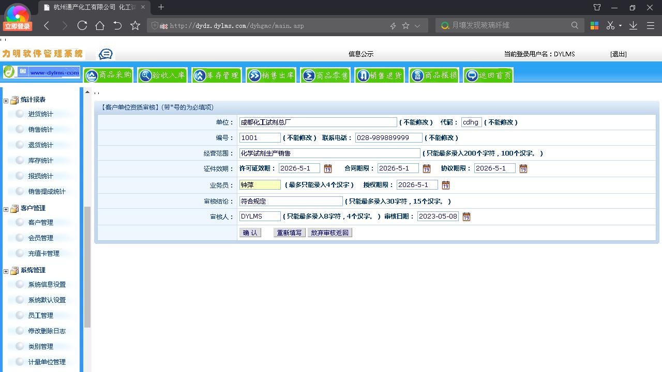Click the 销售出库 toolbar icon

coord(271,74)
